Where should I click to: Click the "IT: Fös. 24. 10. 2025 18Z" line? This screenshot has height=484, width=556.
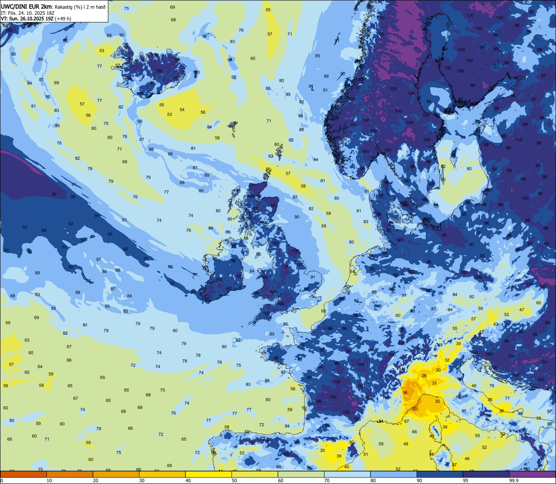pos(28,13)
